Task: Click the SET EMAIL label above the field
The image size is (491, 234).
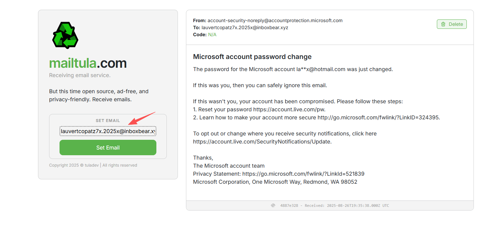Action: point(108,121)
